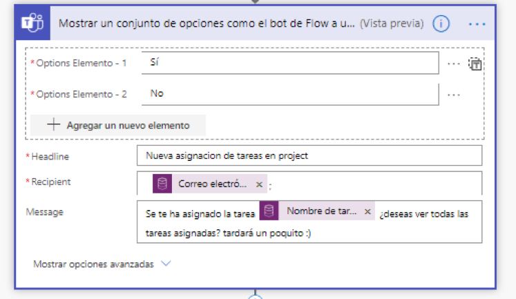Click the Options Elemento 1 field with Sí
The height and width of the screenshot is (299, 516).
point(290,63)
